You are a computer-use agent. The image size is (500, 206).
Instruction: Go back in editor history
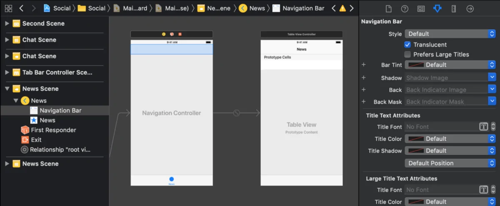coord(21,8)
